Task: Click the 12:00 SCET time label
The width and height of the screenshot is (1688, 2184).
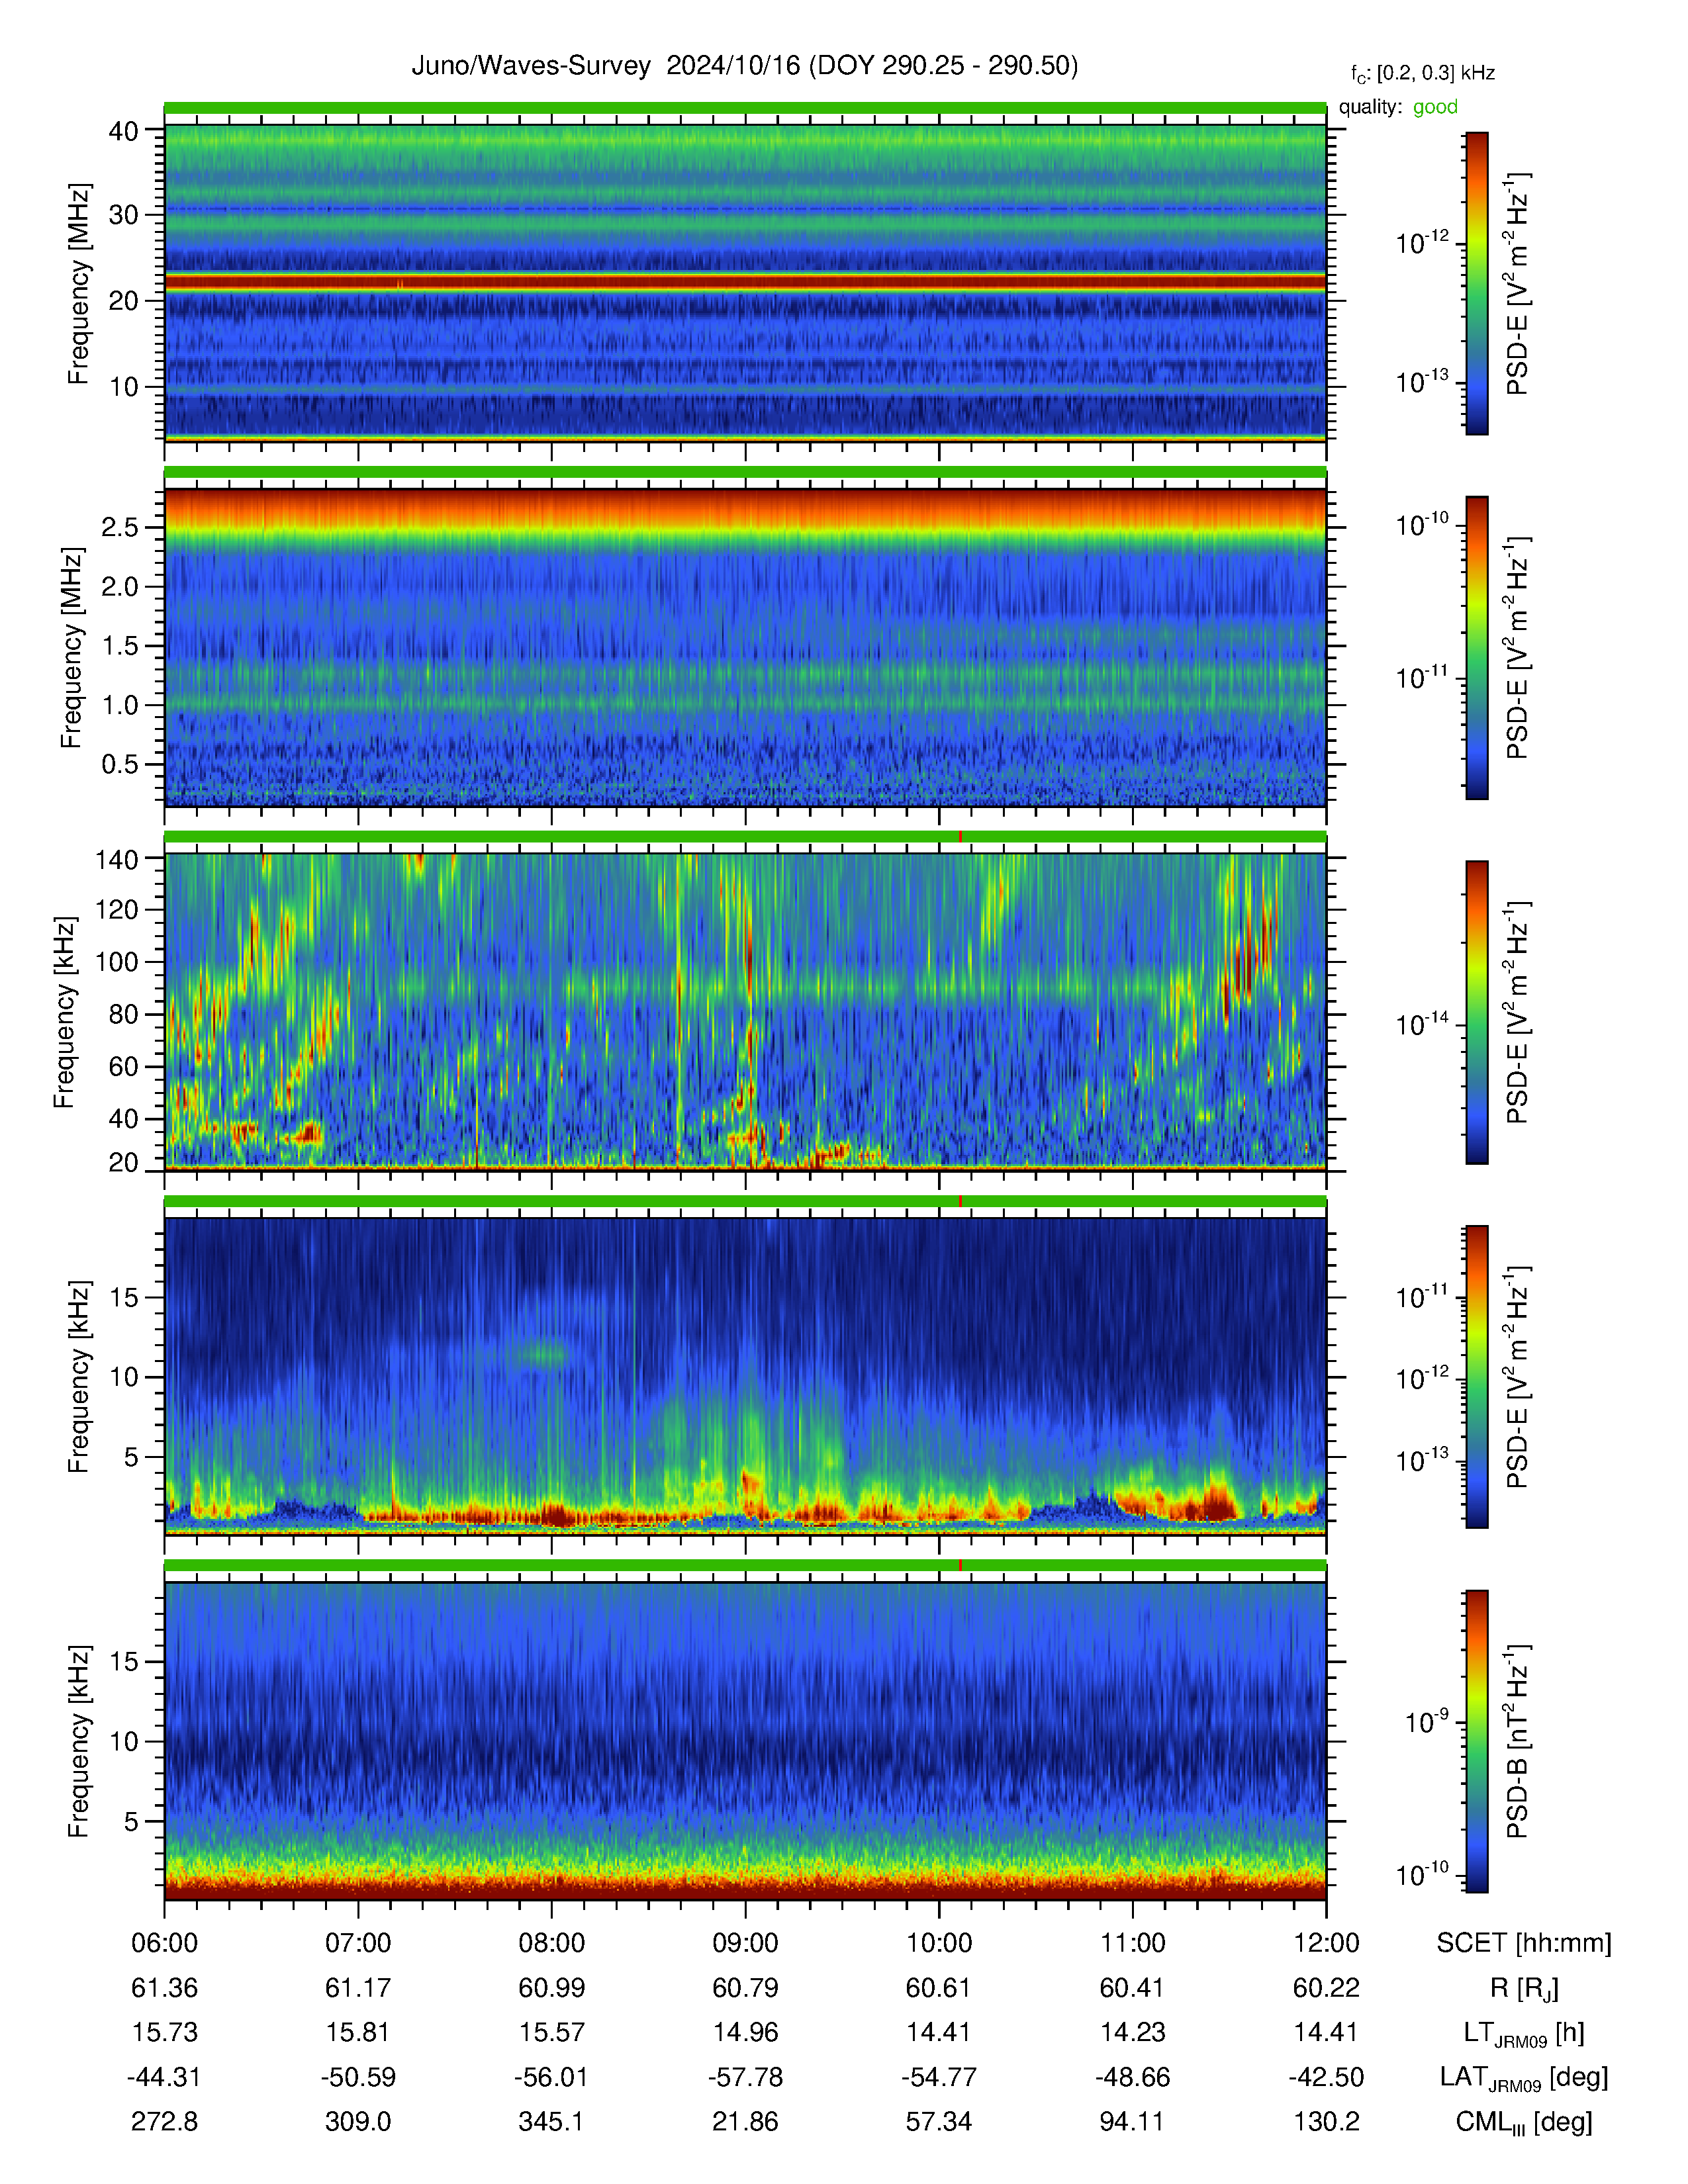Action: point(1326,1943)
